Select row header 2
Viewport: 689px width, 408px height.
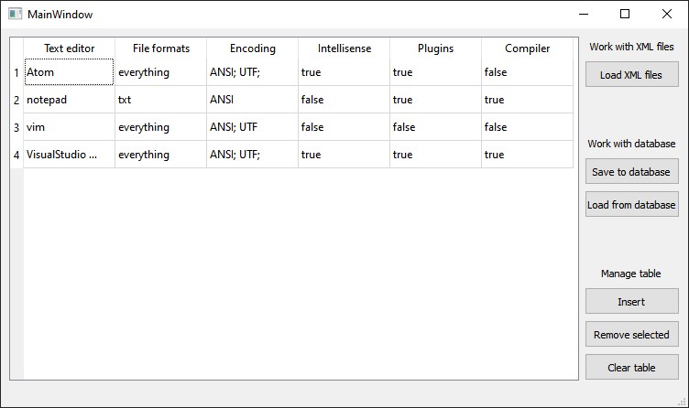16,100
